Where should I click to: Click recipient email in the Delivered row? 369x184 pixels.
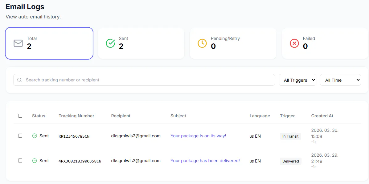click(x=136, y=161)
